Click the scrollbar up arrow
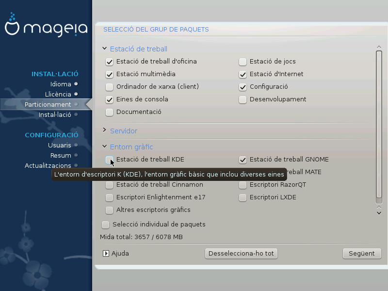This screenshot has width=388, height=291. pyautogui.click(x=379, y=47)
